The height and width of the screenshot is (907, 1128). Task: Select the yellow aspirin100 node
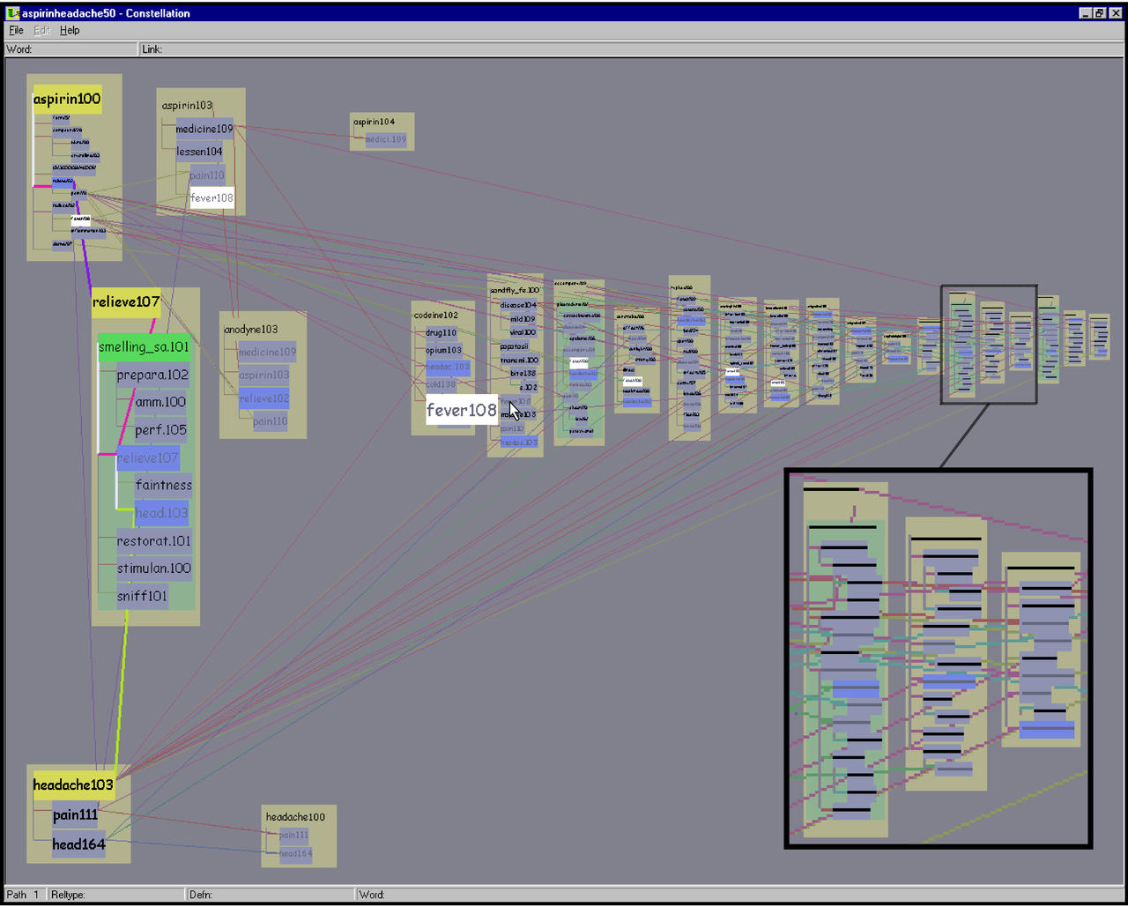[67, 99]
